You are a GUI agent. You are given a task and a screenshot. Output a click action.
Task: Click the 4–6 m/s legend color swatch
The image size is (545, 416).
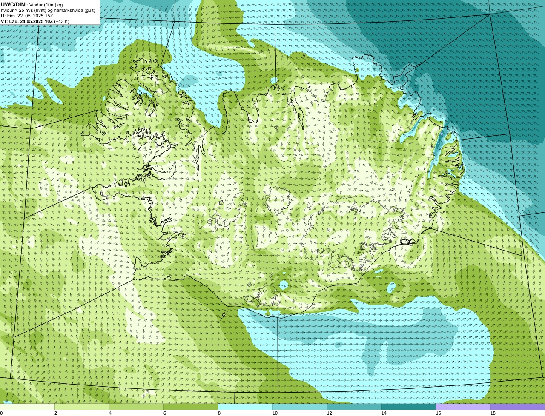click(x=136, y=407)
